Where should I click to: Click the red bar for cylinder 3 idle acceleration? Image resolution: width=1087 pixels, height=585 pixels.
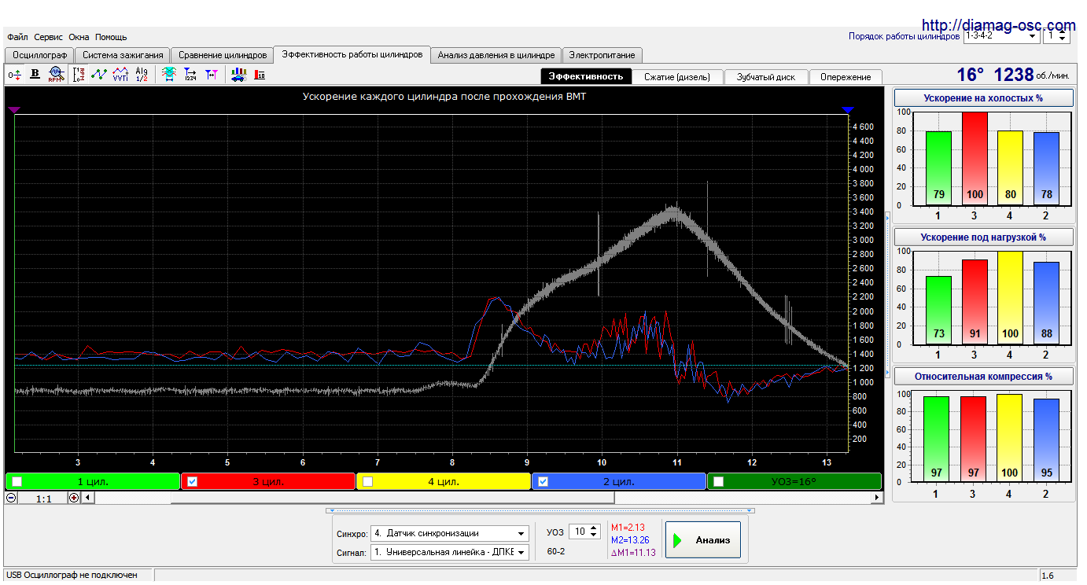pos(973,159)
